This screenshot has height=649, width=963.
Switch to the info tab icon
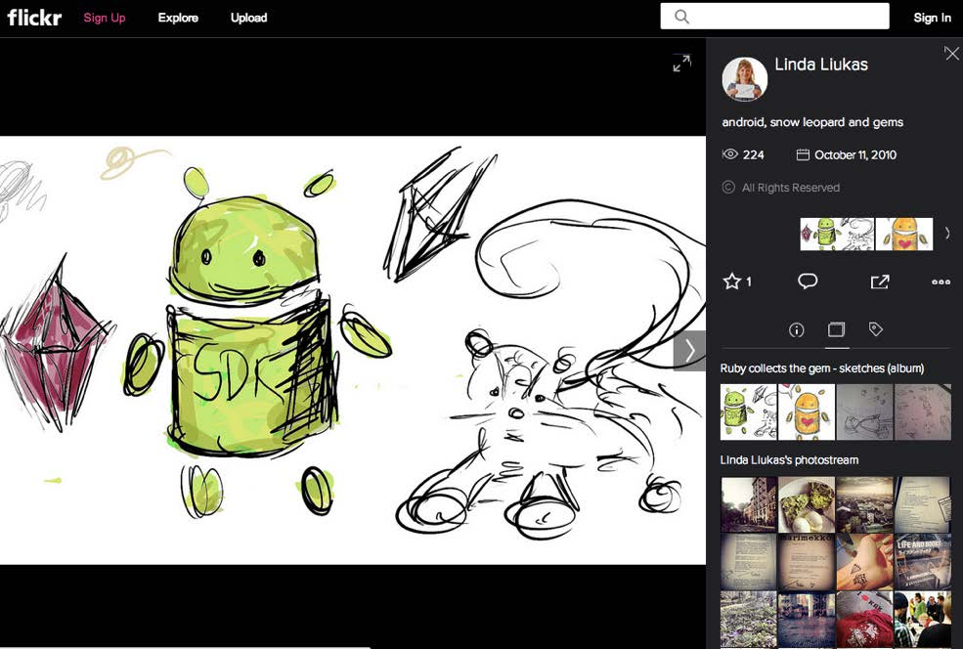796,330
